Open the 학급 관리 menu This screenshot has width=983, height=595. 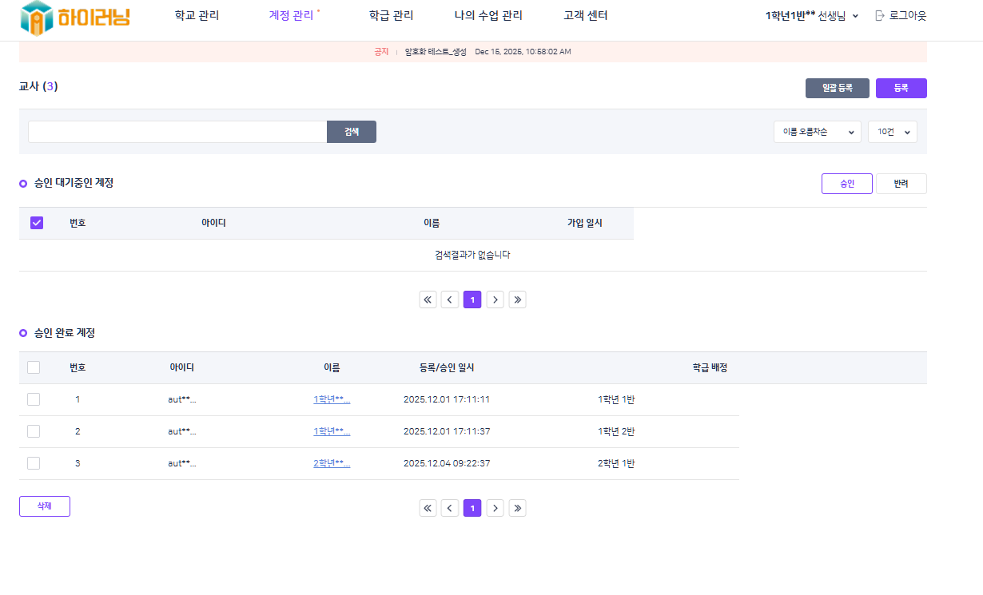point(391,16)
